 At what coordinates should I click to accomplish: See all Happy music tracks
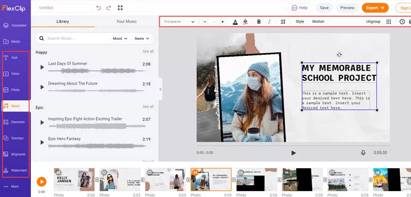tap(148, 52)
